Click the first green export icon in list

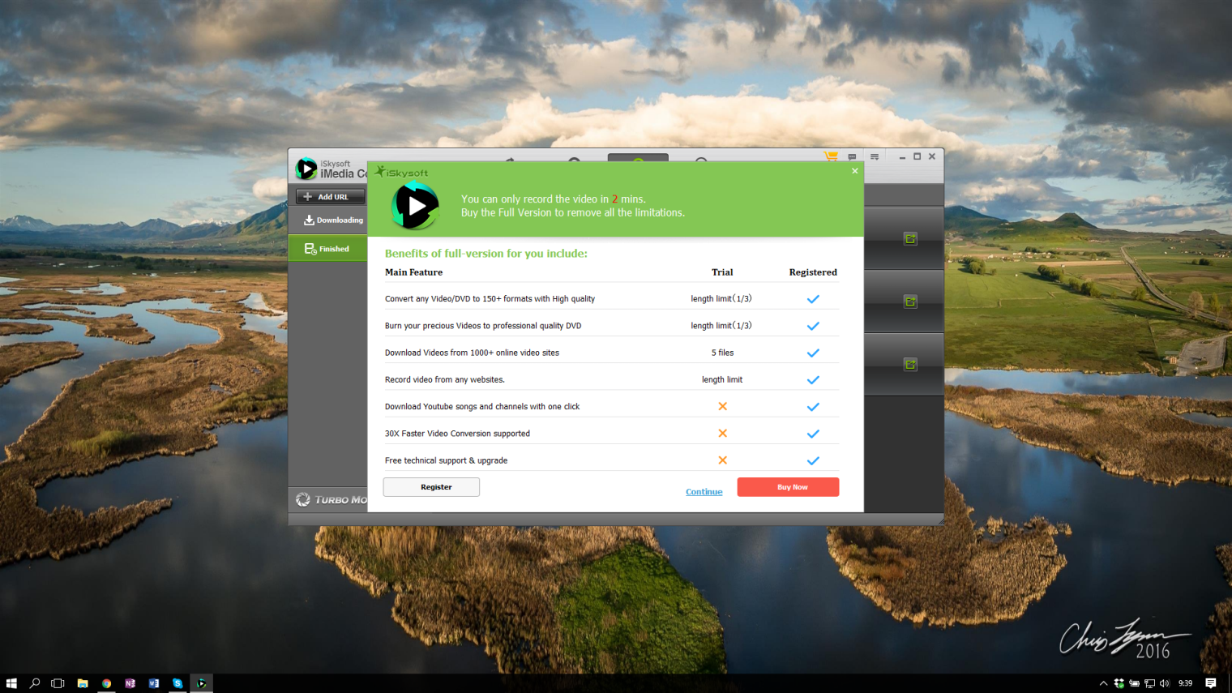pyautogui.click(x=910, y=238)
